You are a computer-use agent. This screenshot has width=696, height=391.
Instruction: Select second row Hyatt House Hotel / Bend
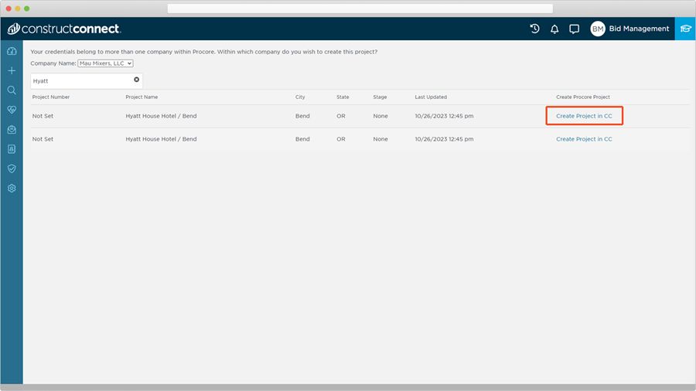(161, 139)
